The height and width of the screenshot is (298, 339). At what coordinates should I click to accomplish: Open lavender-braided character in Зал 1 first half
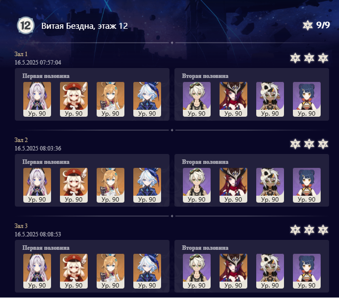pos(37,99)
